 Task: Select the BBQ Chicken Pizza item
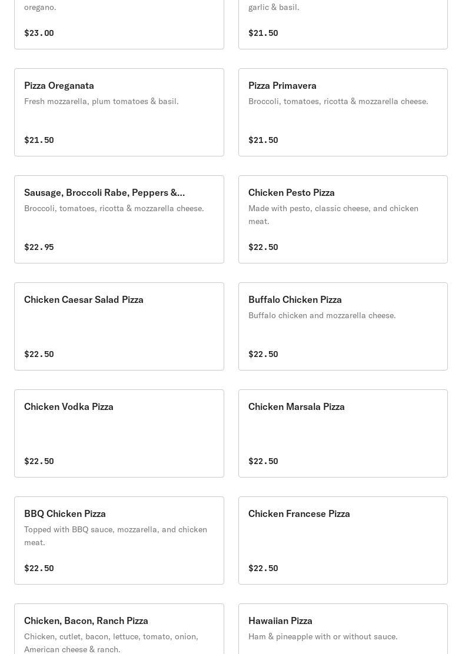pyautogui.click(x=119, y=540)
